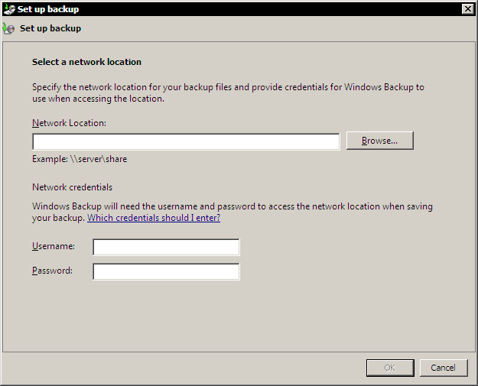Click the 'Network Location:' label
Screen dimensions: 478x386
69,123
